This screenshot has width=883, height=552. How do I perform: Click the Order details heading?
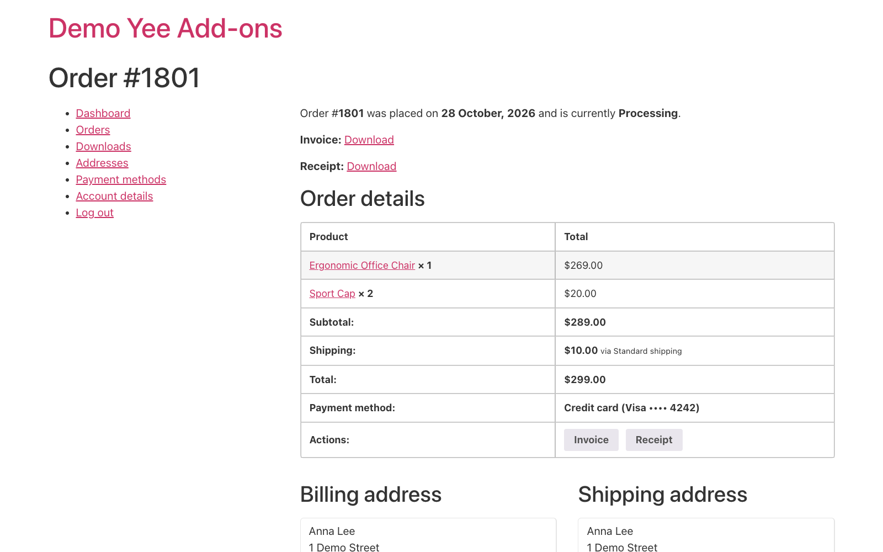pos(363,199)
